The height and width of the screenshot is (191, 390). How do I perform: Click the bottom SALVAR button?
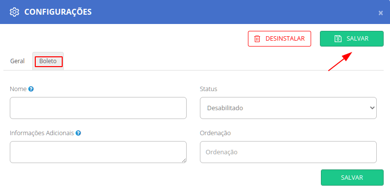[352, 178]
